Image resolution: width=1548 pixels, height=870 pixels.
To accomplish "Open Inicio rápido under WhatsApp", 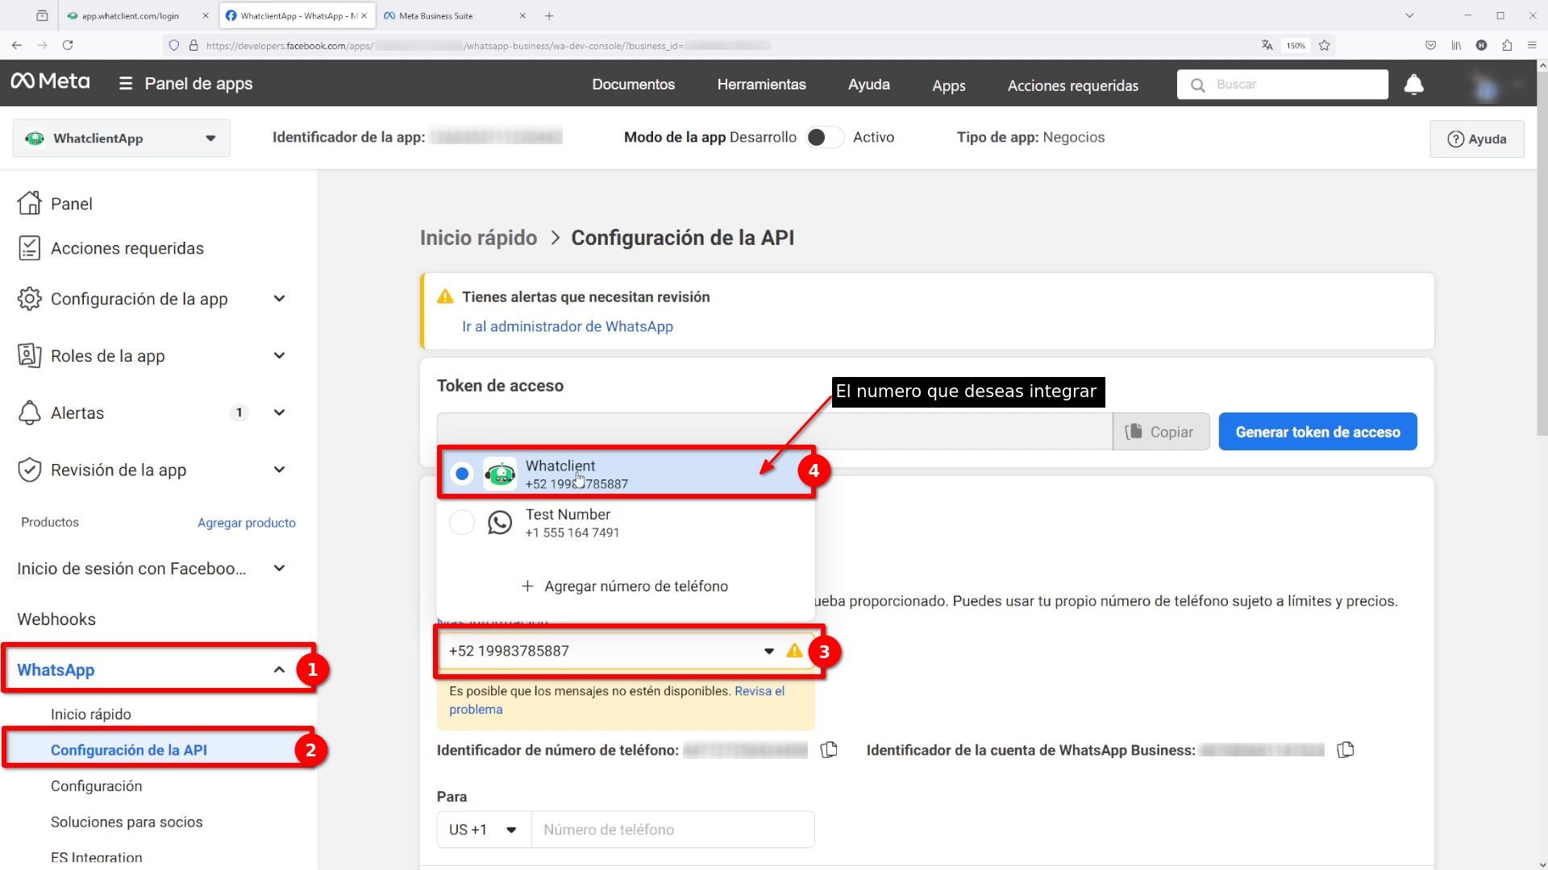I will 90,715.
